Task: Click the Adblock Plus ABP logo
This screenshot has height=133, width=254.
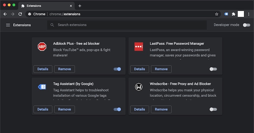Action: (x=42, y=47)
